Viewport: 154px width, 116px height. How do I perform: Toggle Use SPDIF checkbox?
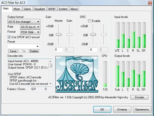point(9,37)
